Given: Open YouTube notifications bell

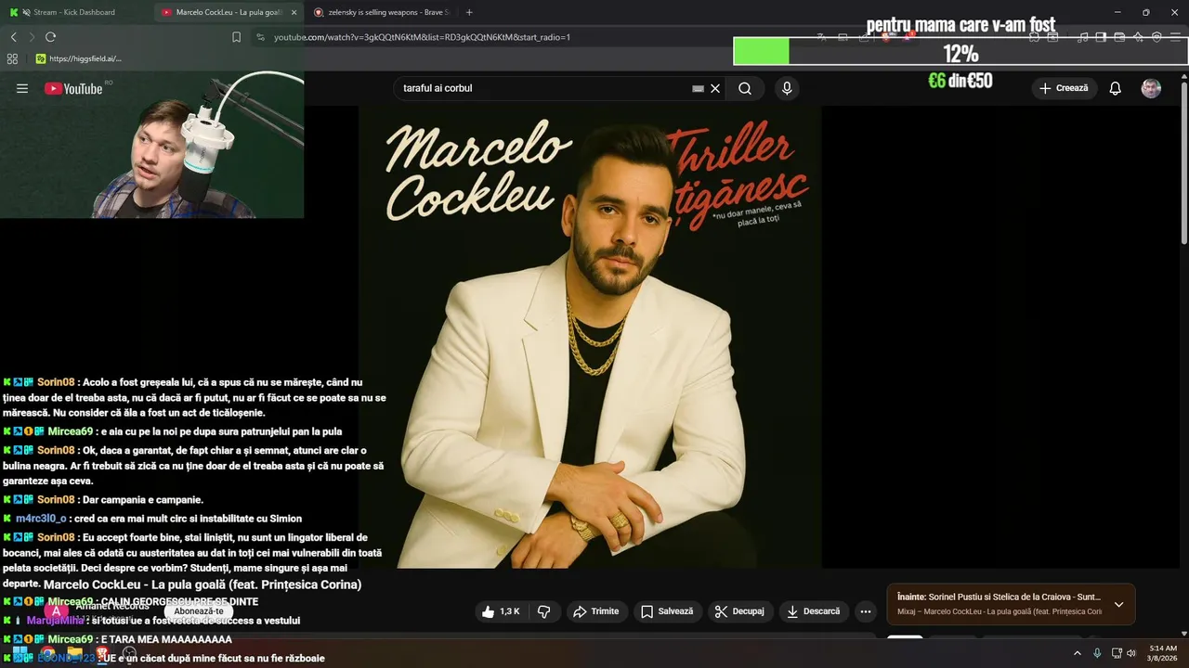Looking at the screenshot, I should [x=1116, y=88].
